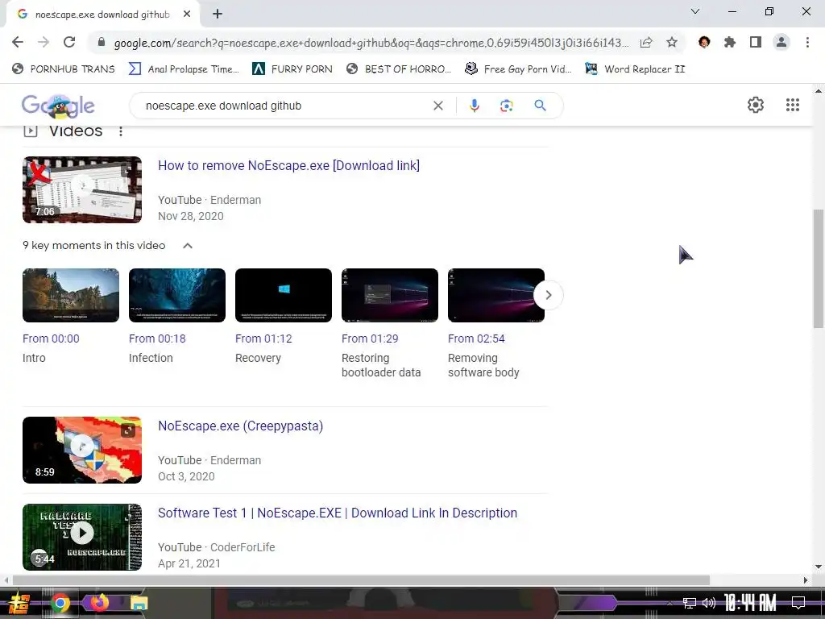Image resolution: width=825 pixels, height=619 pixels.
Task: Click the browser forward arrow
Action: click(x=44, y=42)
